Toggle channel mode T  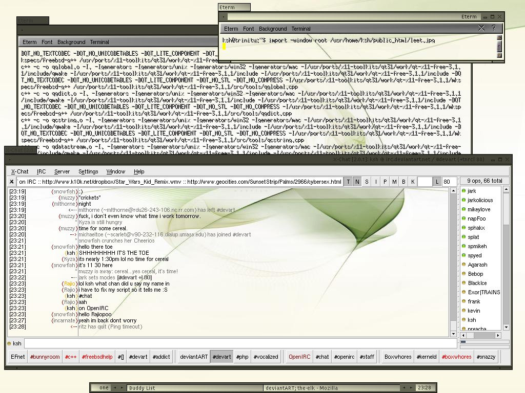(348, 182)
